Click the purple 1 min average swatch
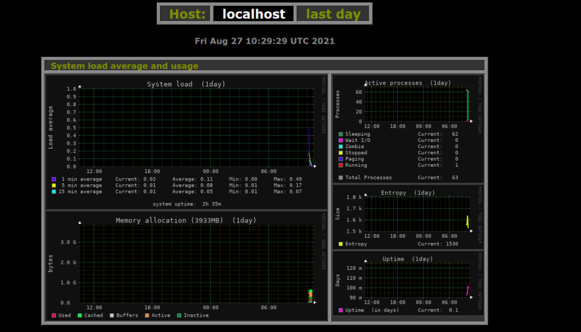 (x=54, y=179)
